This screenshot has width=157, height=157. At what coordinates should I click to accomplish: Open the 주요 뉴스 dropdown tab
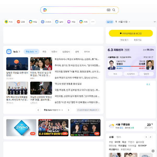31,52
